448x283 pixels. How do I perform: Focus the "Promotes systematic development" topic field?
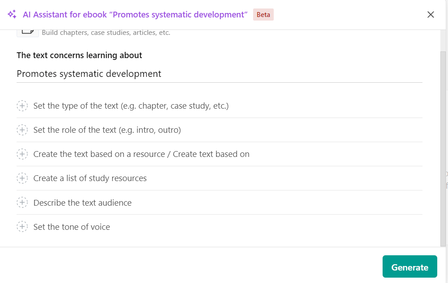[x=219, y=74]
